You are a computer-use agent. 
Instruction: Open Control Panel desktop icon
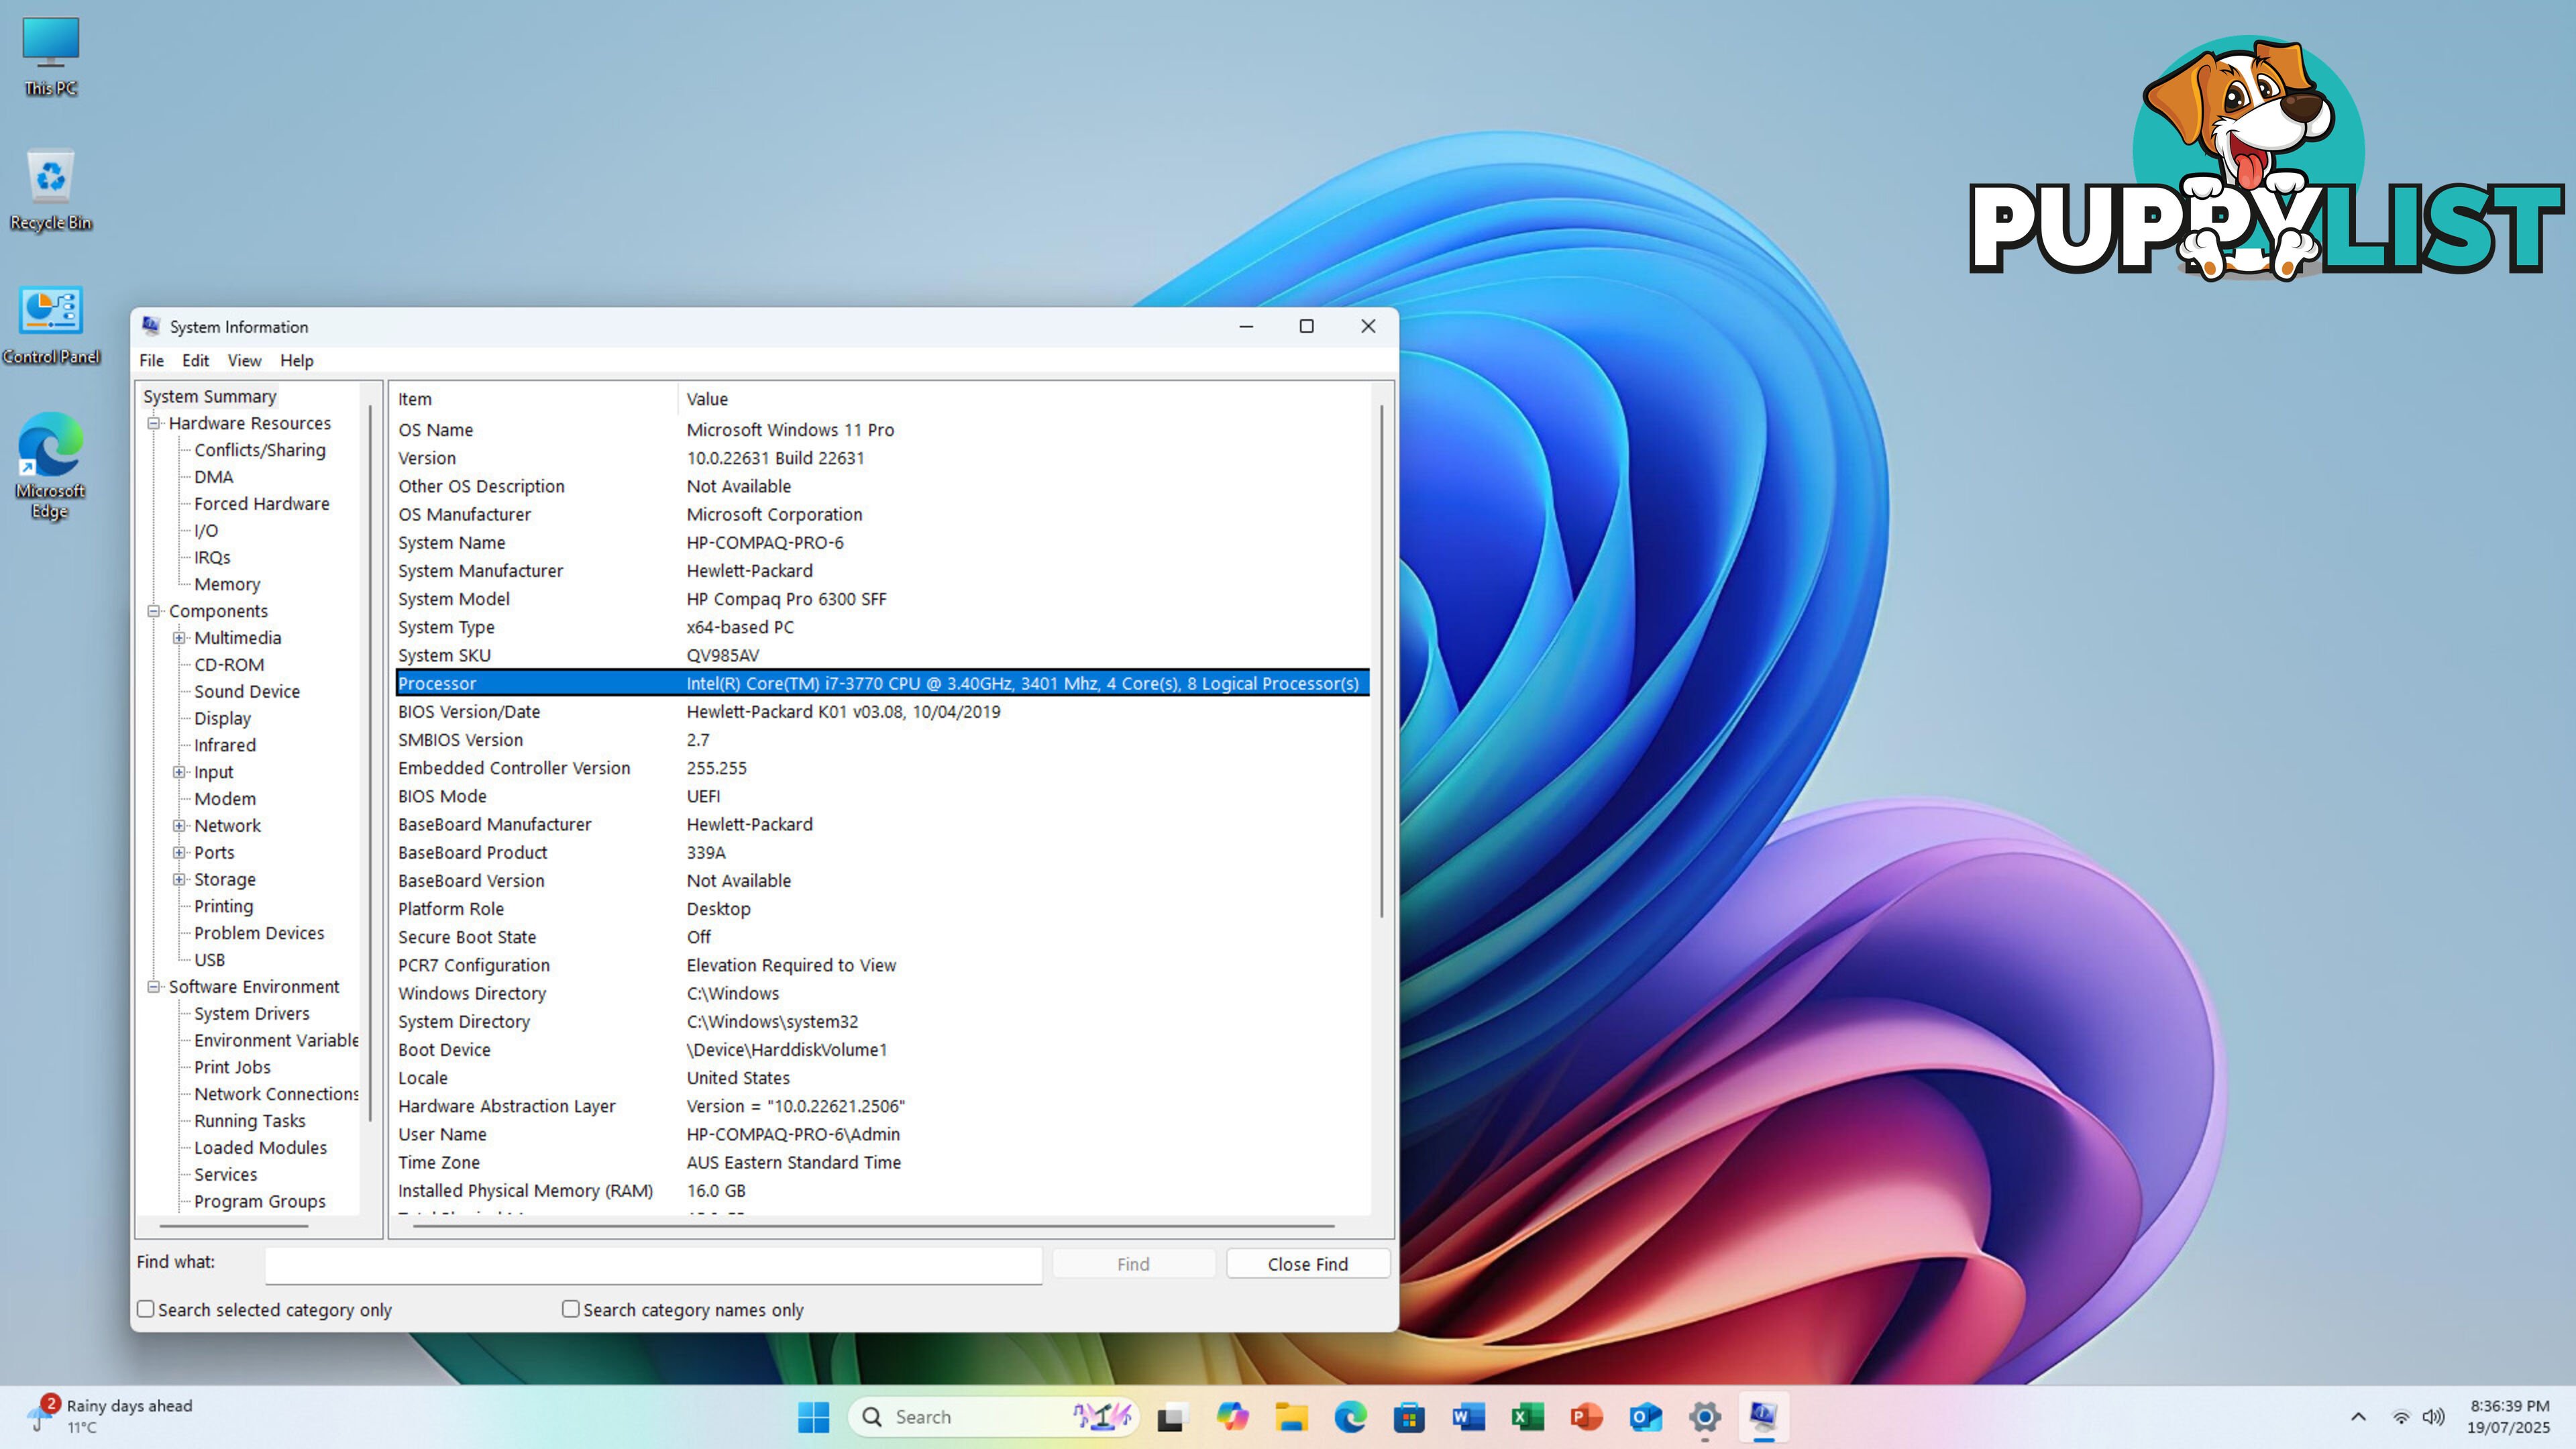click(x=50, y=325)
